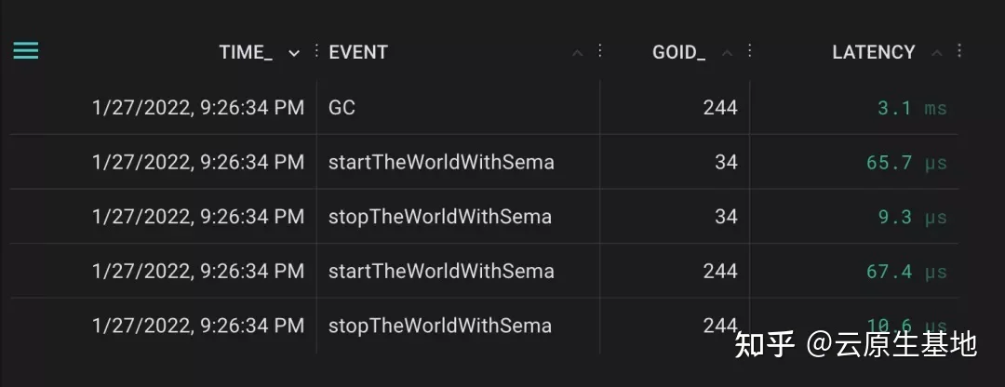The width and height of the screenshot is (1005, 387).
Task: Click the LATENCY column header label
Action: (874, 52)
